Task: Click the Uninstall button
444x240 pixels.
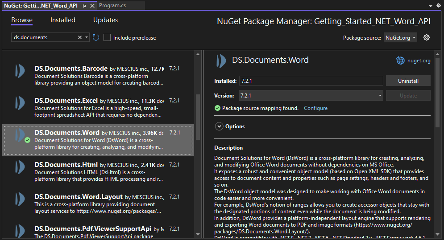Action: (408, 81)
